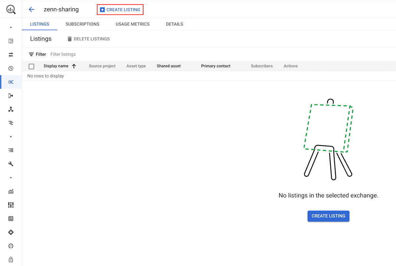The image size is (396, 266).
Task: Tick the select-all listings checkbox
Action: point(32,66)
